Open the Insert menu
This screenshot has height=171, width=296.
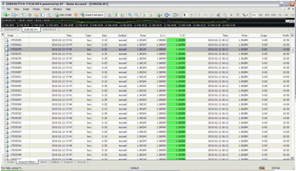[x=26, y=9]
